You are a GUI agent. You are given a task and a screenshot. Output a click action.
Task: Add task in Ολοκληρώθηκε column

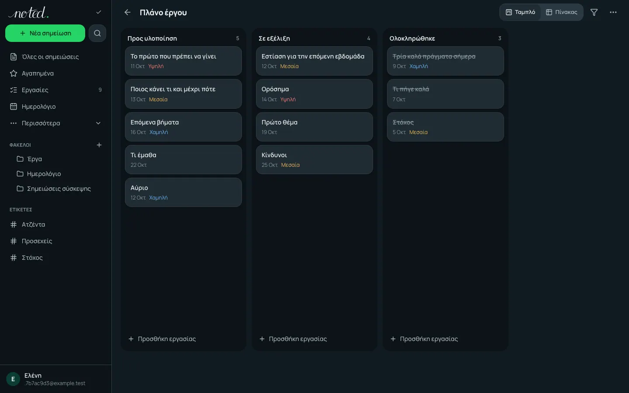pos(424,339)
